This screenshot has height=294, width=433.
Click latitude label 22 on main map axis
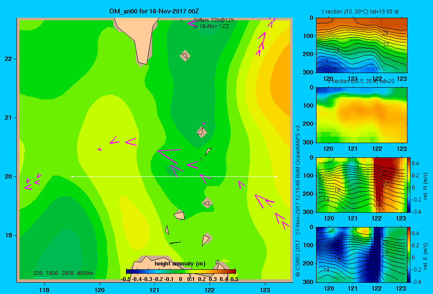click(8, 59)
